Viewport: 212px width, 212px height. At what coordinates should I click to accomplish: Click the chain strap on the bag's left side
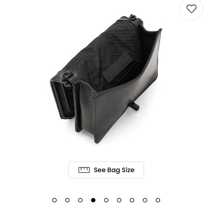point(66,79)
